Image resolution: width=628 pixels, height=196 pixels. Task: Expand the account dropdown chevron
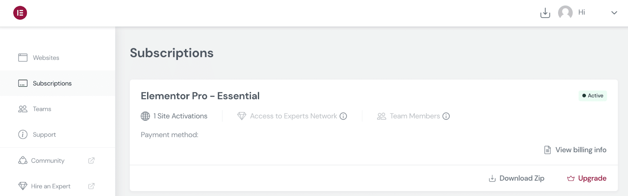614,13
